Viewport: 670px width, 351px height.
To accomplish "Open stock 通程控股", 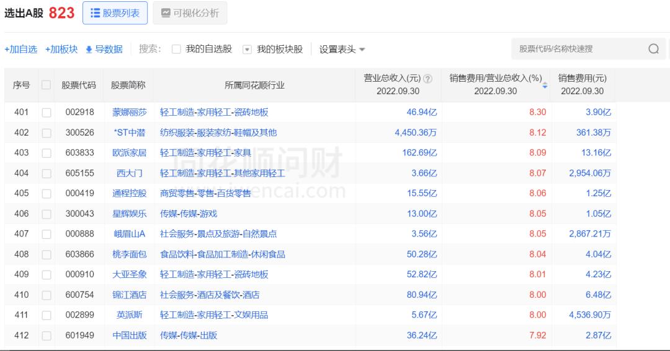I will (130, 193).
